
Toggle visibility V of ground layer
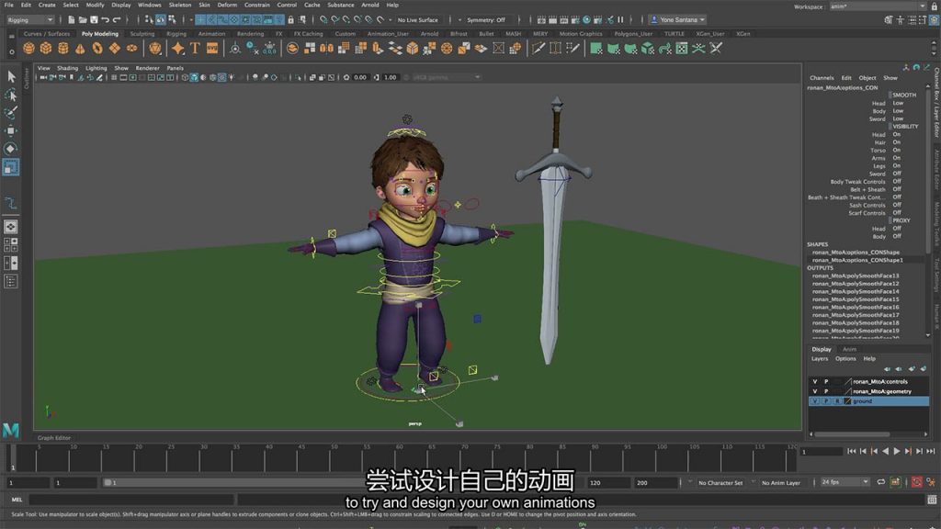(x=814, y=400)
